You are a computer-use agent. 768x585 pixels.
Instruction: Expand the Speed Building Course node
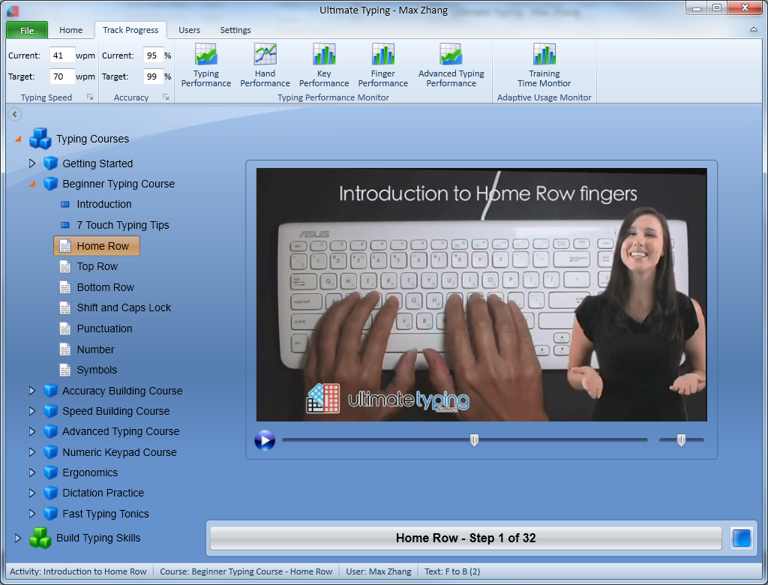(31, 411)
